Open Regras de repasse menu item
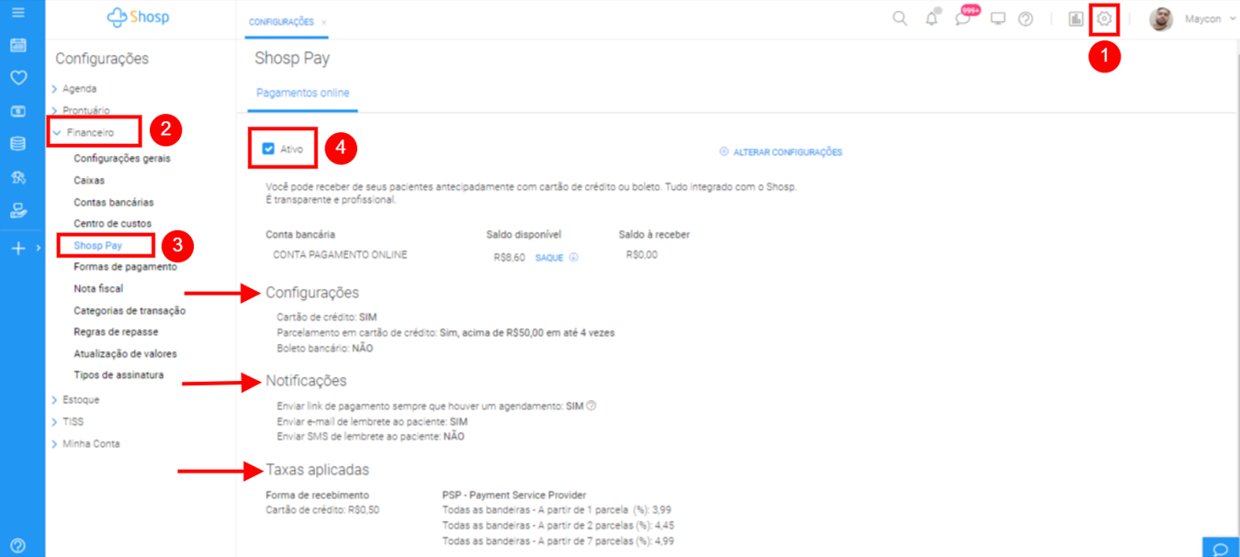 point(116,332)
